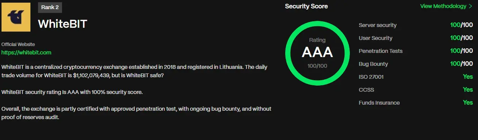478x140 pixels.
Task: Click the CCSS certification label
Action: pyautogui.click(x=366, y=90)
